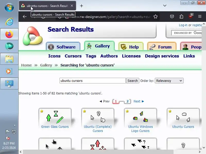Open the People tab
This screenshot has height=154, width=206.
click(191, 46)
